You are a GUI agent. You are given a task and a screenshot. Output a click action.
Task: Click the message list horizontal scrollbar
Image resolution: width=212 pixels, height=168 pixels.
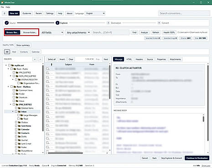(65, 153)
